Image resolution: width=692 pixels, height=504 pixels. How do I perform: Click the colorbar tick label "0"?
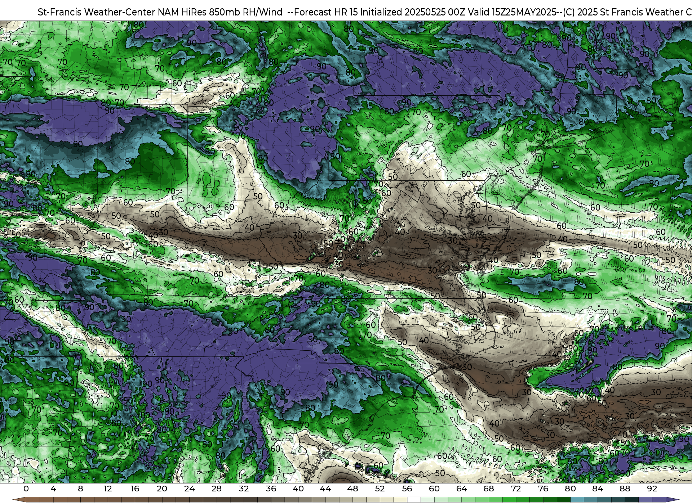26,489
